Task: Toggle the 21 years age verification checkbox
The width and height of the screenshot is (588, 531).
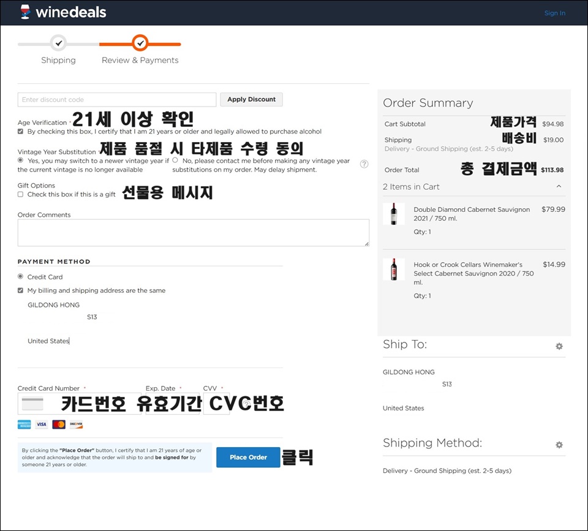Action: click(x=20, y=132)
